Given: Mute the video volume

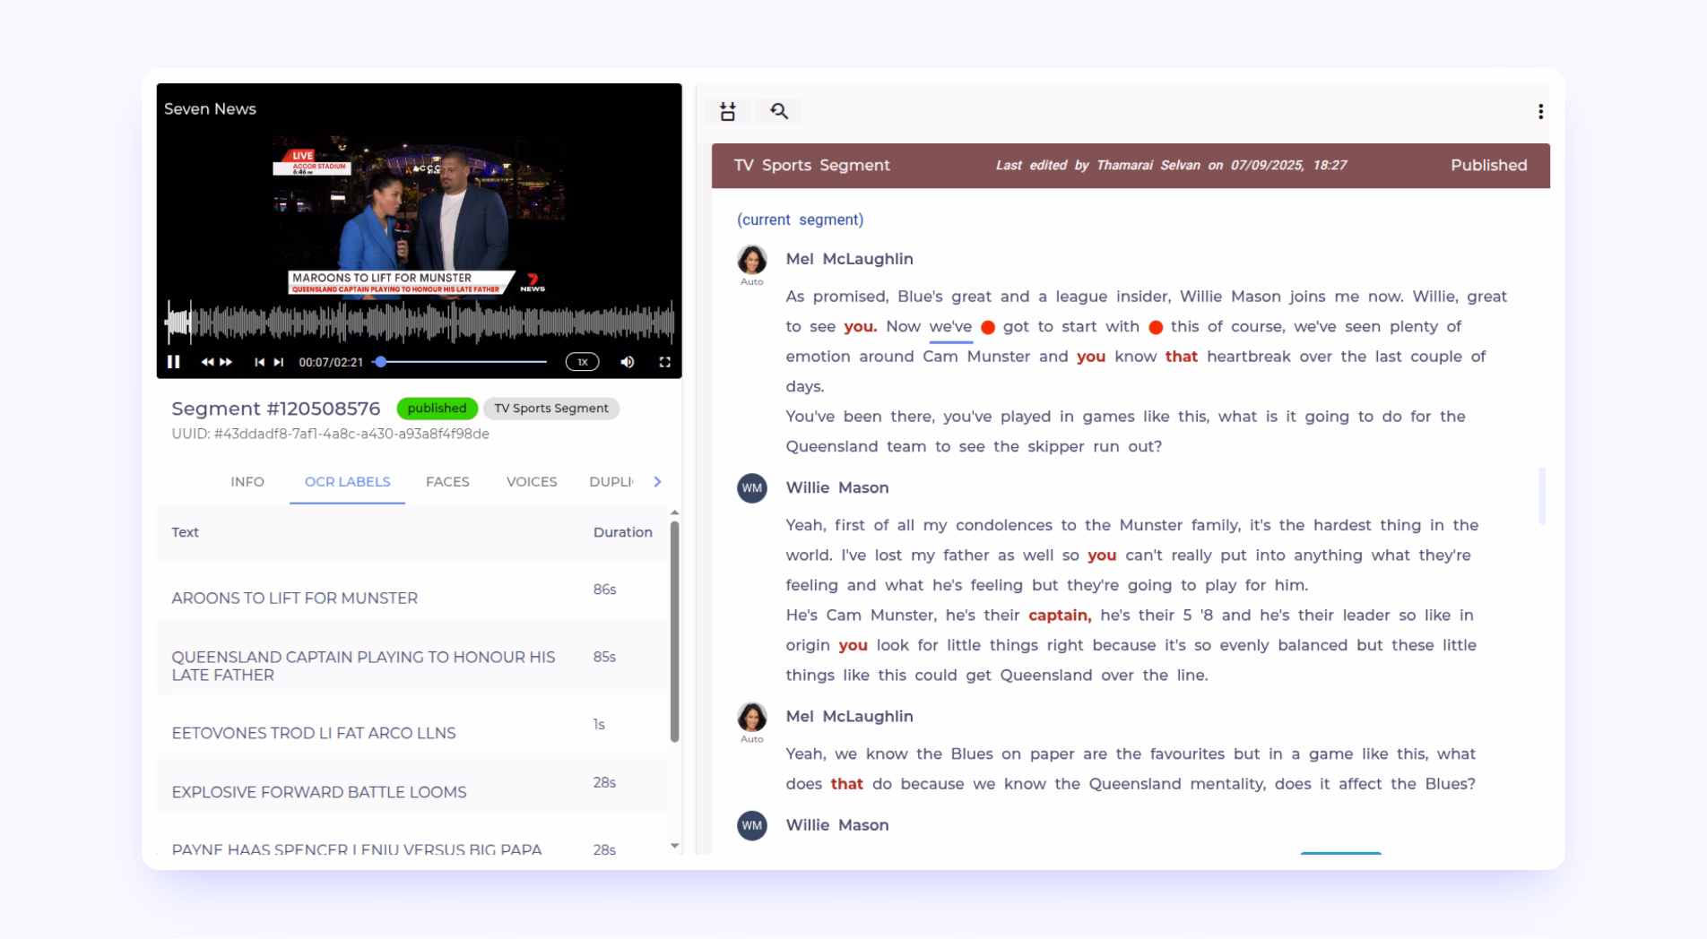Looking at the screenshot, I should coord(628,362).
